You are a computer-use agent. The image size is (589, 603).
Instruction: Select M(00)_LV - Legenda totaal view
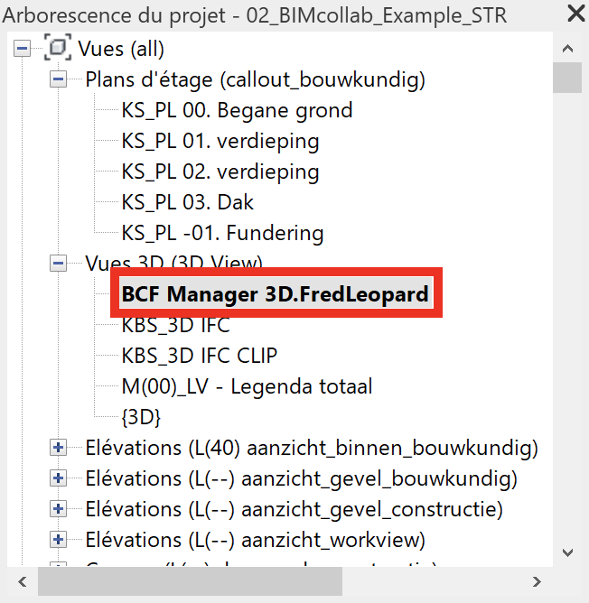pos(247,386)
